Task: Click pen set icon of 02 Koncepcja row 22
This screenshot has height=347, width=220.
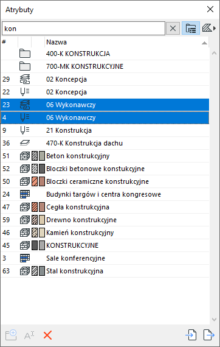Action: [x=25, y=92]
